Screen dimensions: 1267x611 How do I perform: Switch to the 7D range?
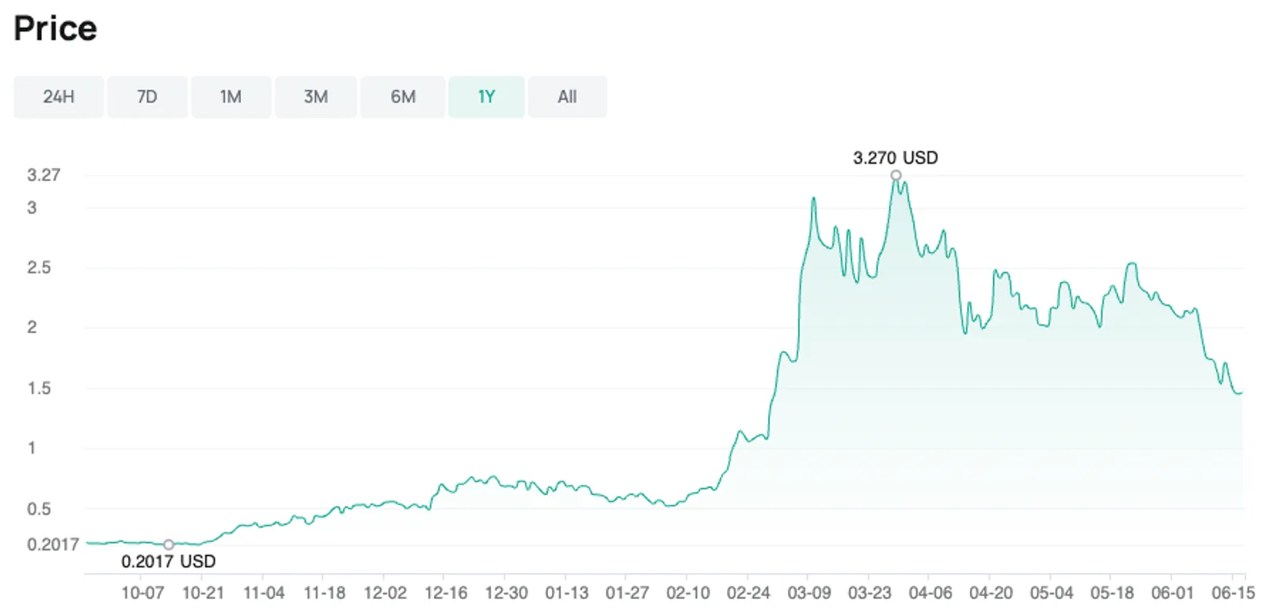(147, 97)
